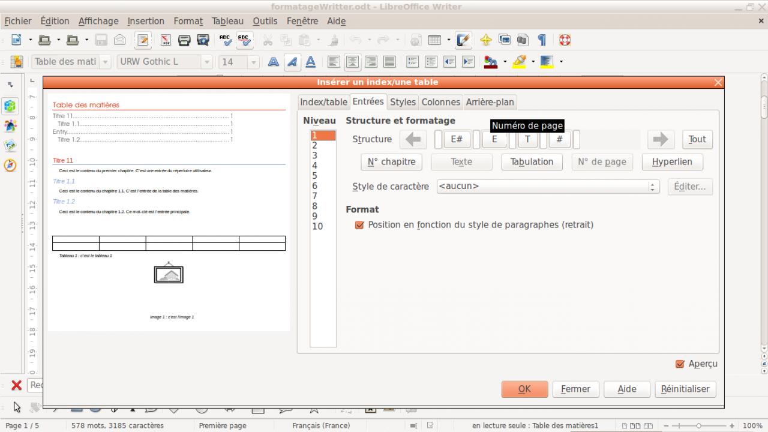768x432 pixels.
Task: Click the Send document by e-mail icon
Action: coord(120,40)
